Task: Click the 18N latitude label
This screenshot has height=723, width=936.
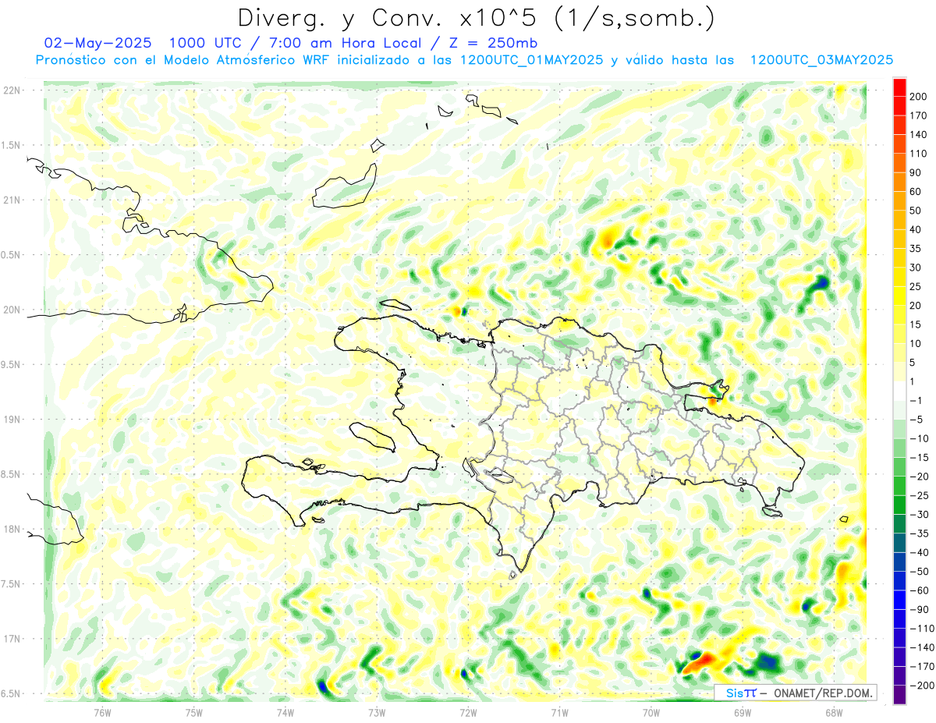Action: (x=12, y=529)
